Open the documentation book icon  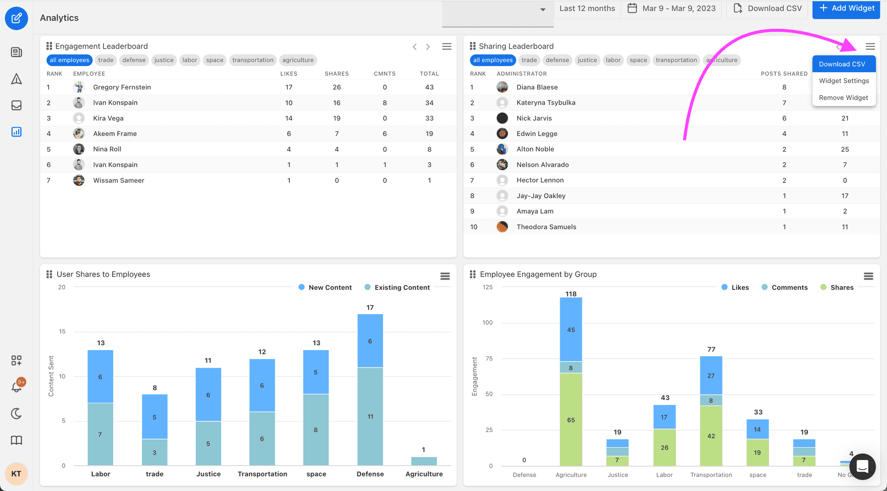tap(16, 440)
